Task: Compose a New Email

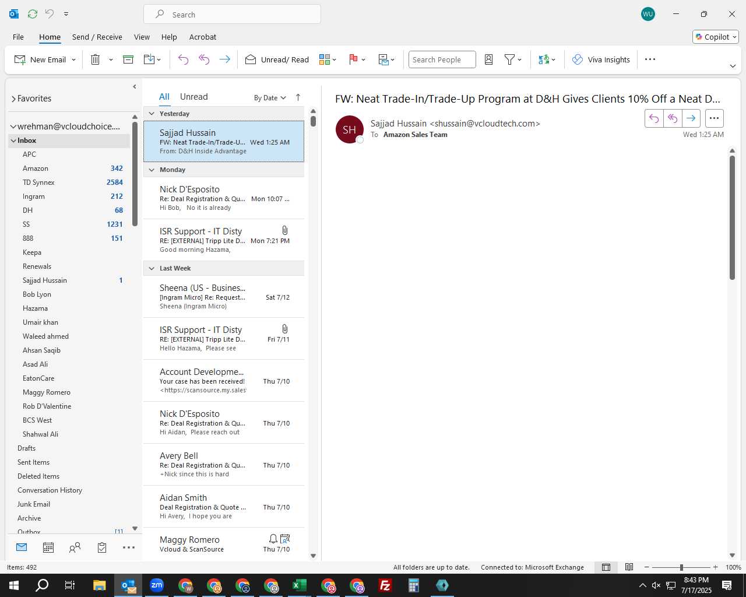Action: point(40,59)
